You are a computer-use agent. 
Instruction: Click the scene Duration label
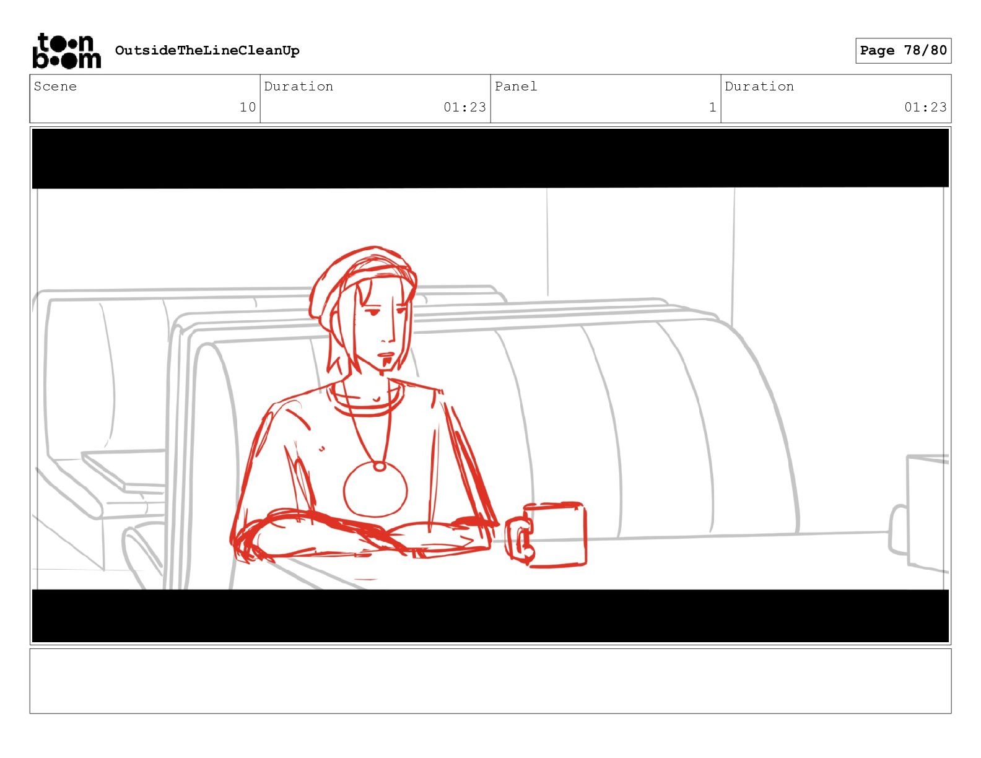point(299,86)
